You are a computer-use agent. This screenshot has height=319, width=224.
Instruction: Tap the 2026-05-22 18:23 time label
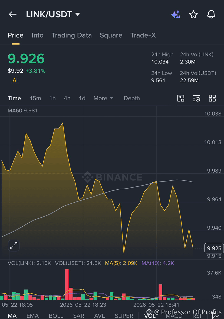point(83,305)
